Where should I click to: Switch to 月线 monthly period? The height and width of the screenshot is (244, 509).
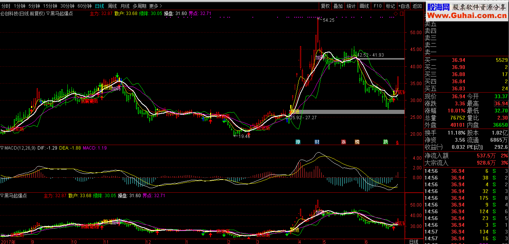point(125,6)
